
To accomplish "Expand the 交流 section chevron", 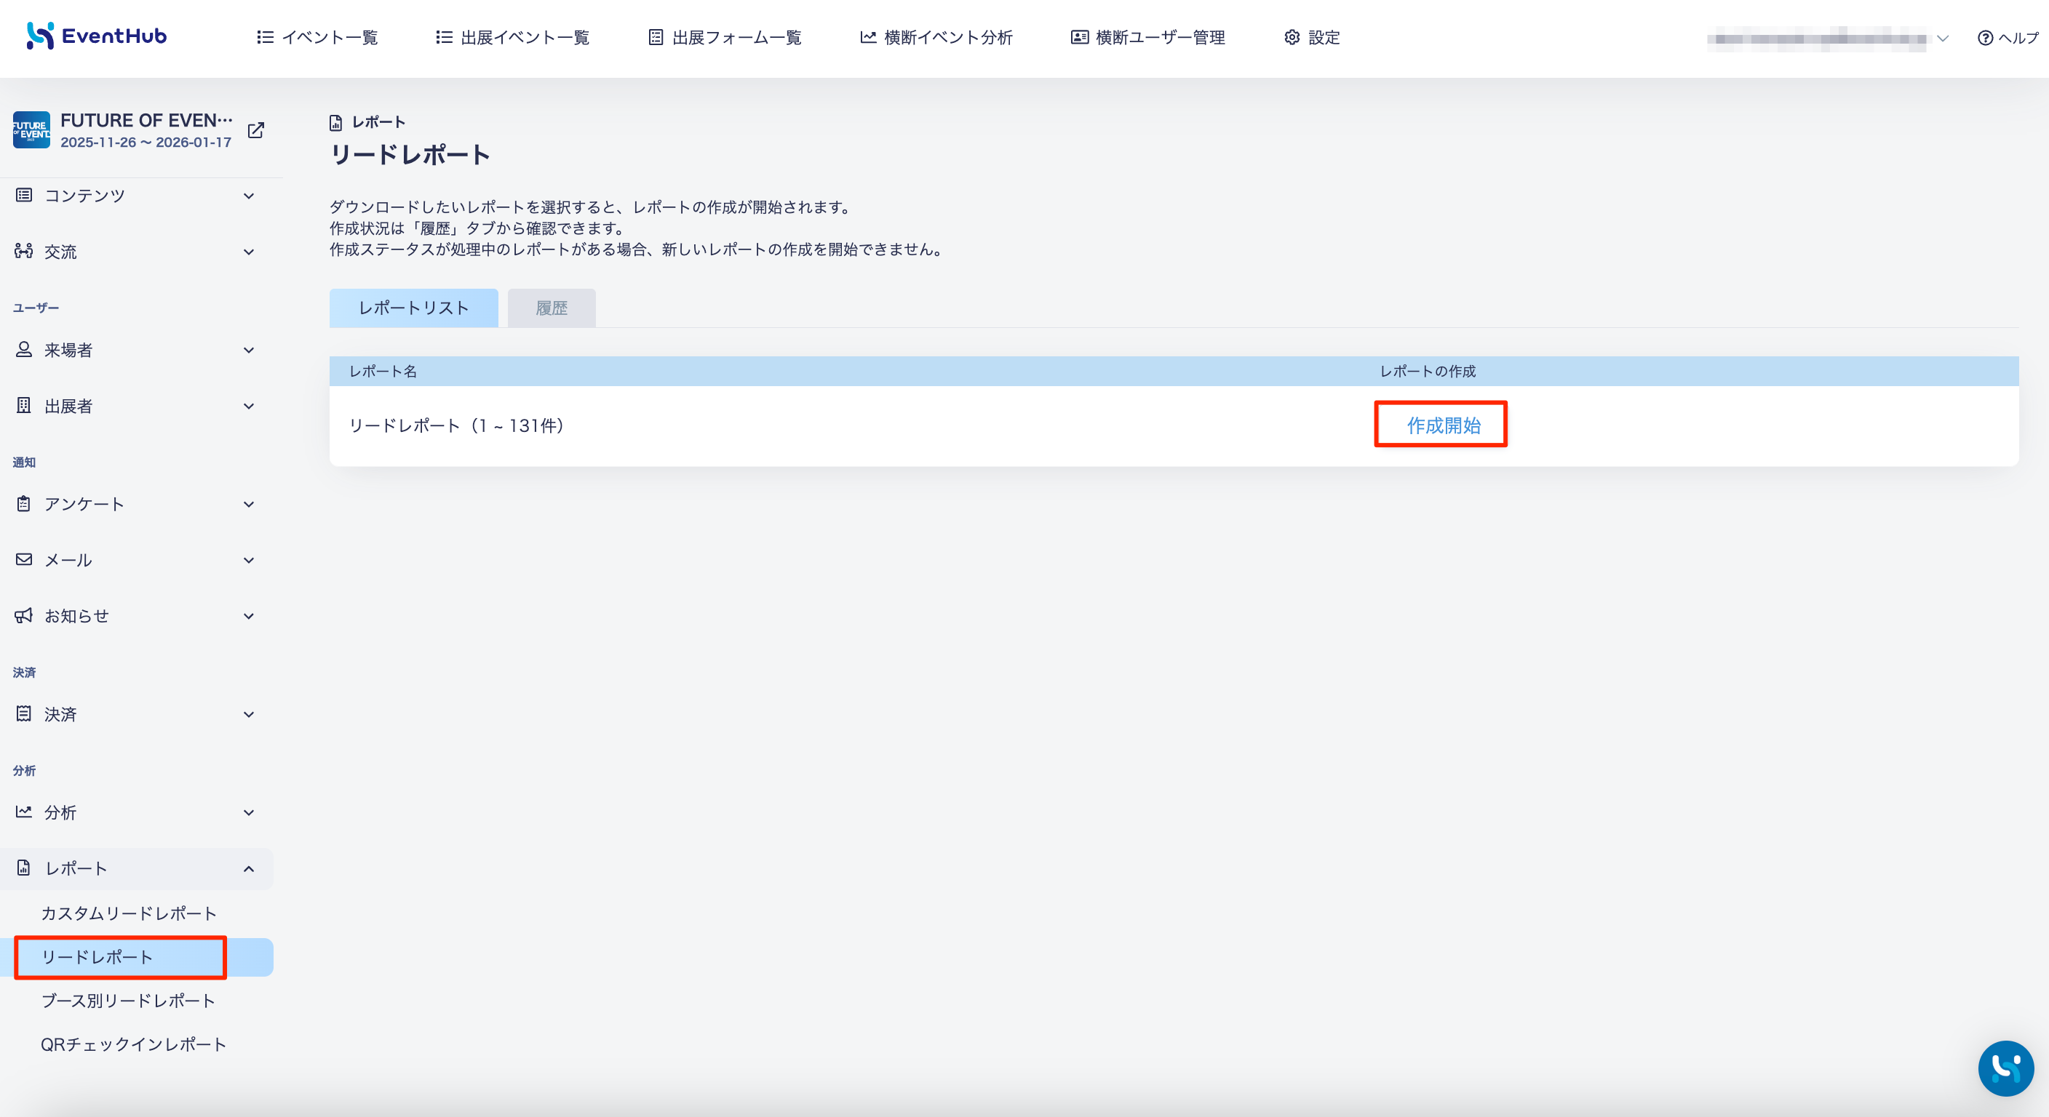I will click(x=249, y=252).
